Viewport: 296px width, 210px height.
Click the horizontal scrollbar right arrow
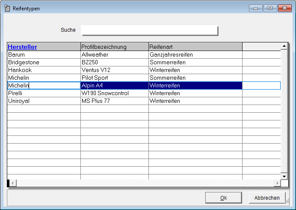coord(277,183)
